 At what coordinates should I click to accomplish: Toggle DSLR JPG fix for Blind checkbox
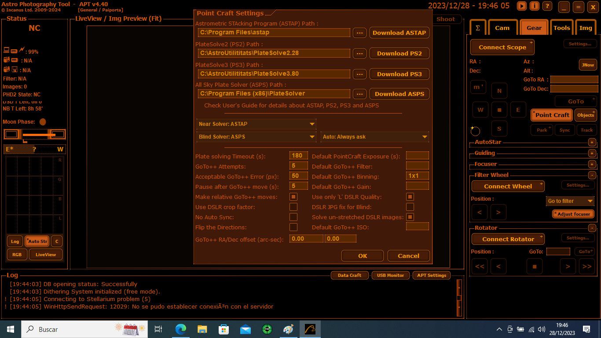(410, 207)
